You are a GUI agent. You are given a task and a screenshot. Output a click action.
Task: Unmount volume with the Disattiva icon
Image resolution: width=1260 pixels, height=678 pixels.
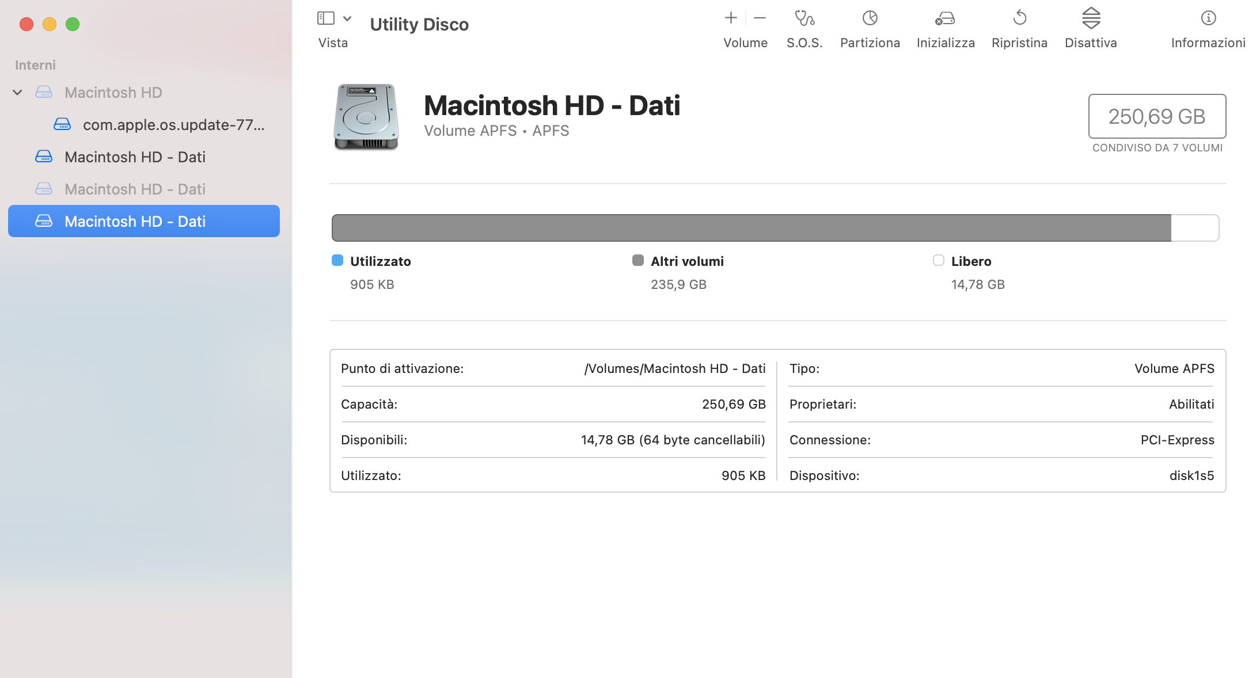point(1091,18)
